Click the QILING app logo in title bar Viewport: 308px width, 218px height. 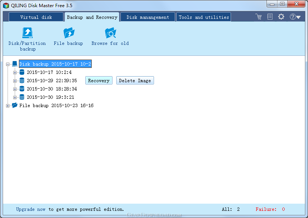[x=6, y=5]
